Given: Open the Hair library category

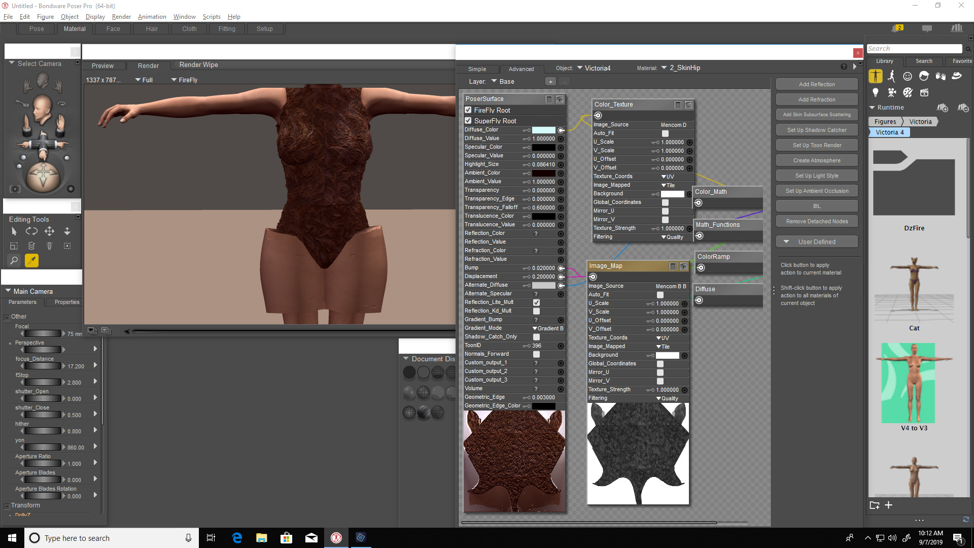Looking at the screenshot, I should point(924,76).
